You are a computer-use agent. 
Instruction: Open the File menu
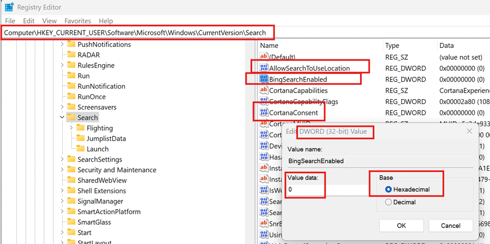10,21
